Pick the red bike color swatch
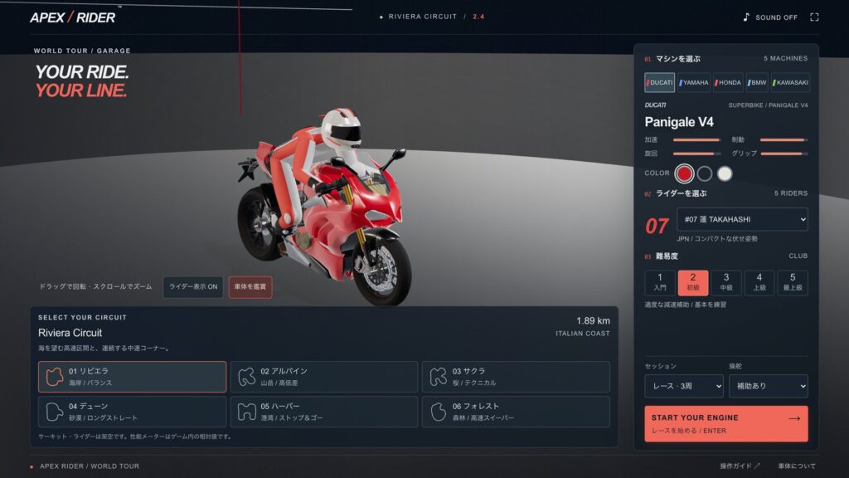Viewport: 849px width, 478px height. (x=684, y=173)
